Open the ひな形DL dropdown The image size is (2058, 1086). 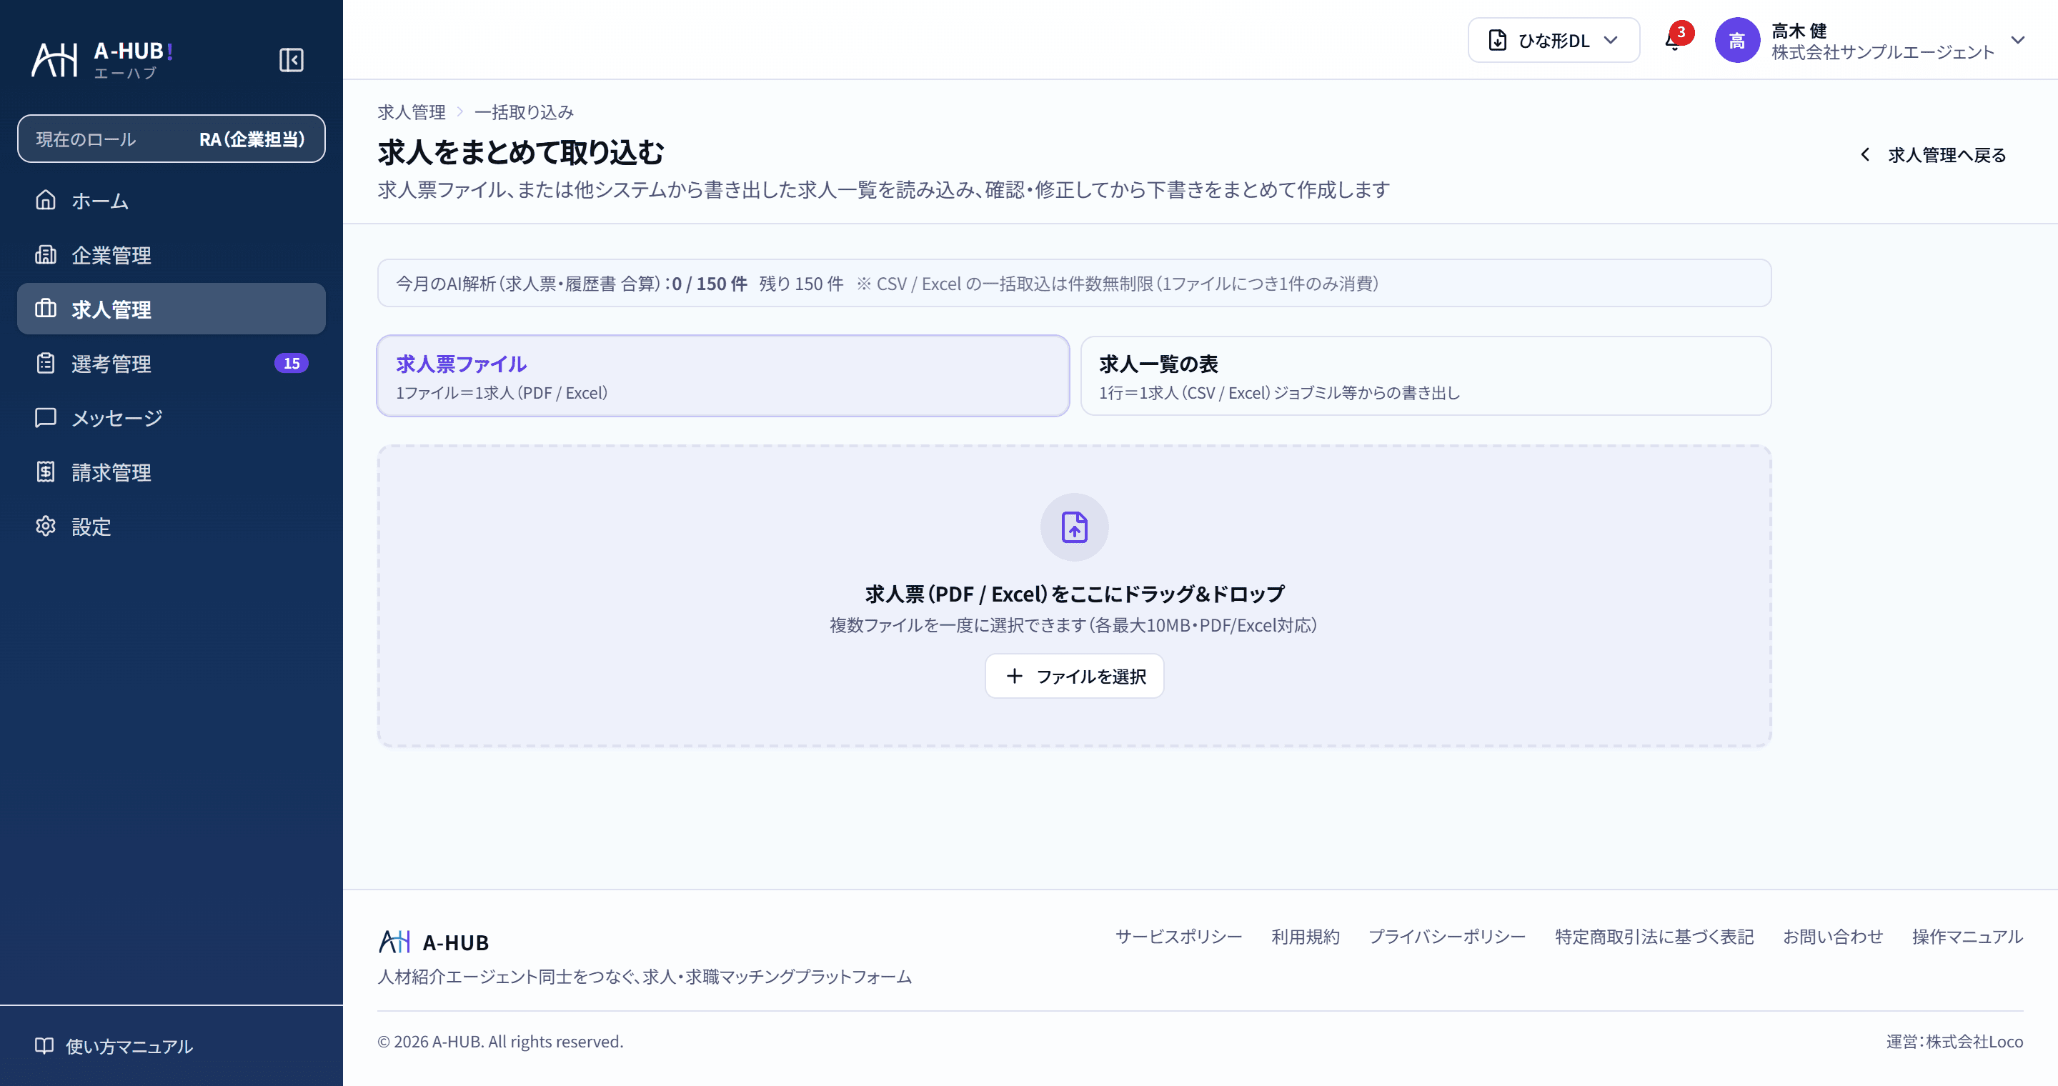click(1553, 40)
